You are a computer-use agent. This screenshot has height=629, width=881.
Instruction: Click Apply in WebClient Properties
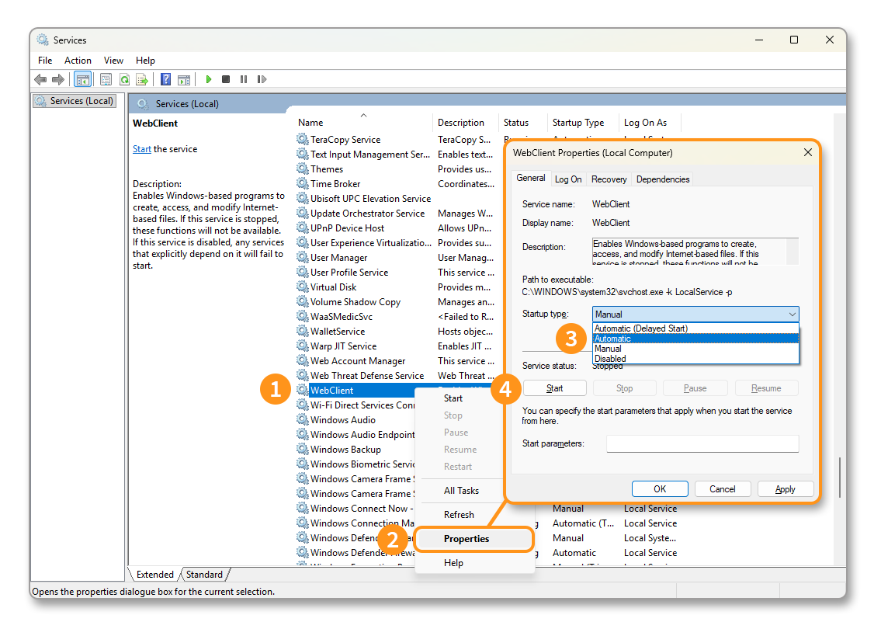[785, 489]
